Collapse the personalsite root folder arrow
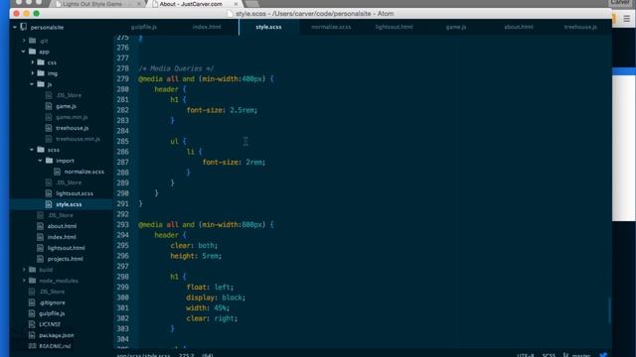The image size is (636, 357). tap(15, 27)
